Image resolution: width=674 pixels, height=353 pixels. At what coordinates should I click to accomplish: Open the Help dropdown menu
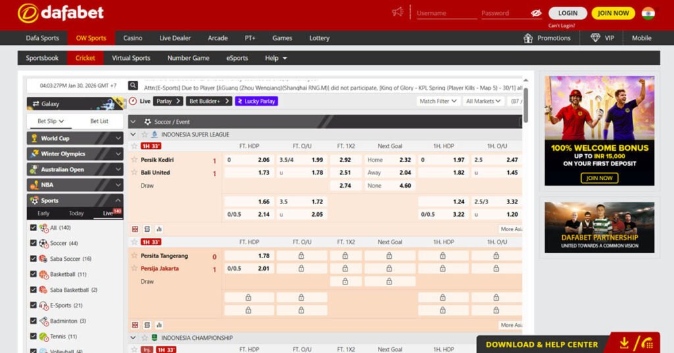[x=276, y=58]
